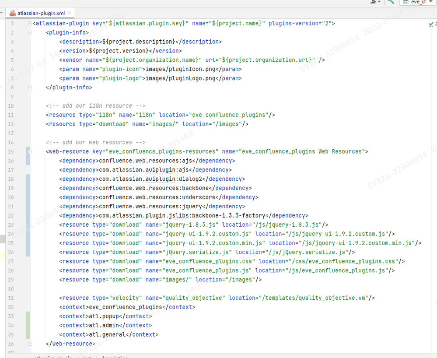Click "atl.general" context value
Screen dimensions: 437x358
point(107,334)
